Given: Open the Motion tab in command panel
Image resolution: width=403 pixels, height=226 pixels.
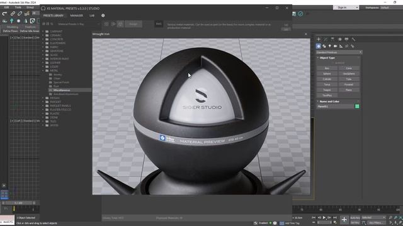Looking at the screenshot, I should tap(340, 39).
